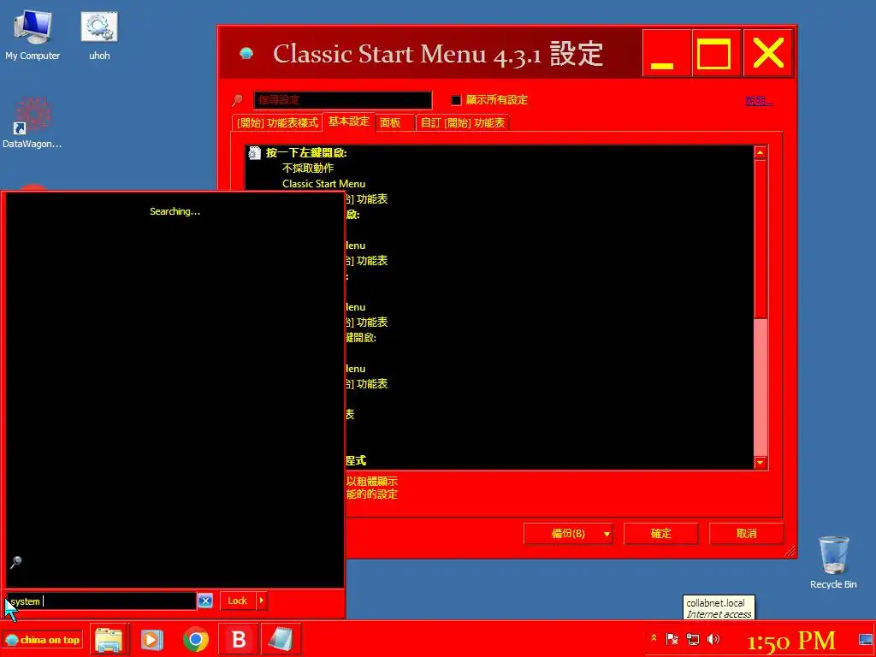Clear start menu search with X button
876x657 pixels.
pos(205,601)
